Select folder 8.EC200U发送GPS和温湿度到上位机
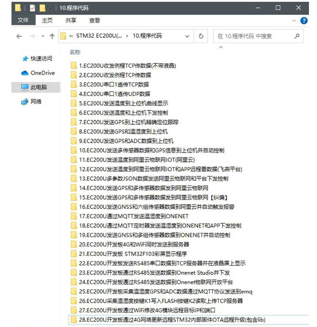The height and width of the screenshot is (327, 317). pyautogui.click(x=123, y=131)
